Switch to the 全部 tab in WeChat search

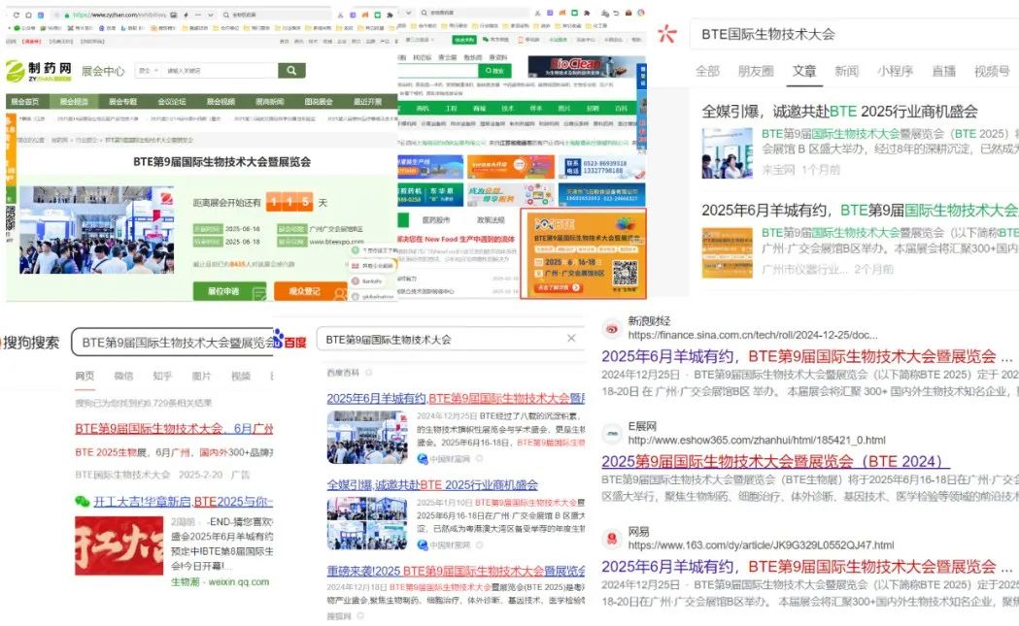[707, 71]
